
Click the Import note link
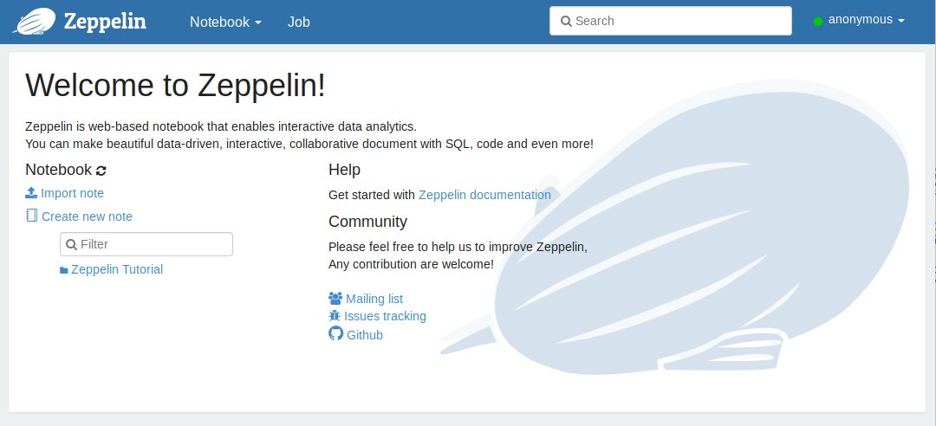tap(72, 193)
